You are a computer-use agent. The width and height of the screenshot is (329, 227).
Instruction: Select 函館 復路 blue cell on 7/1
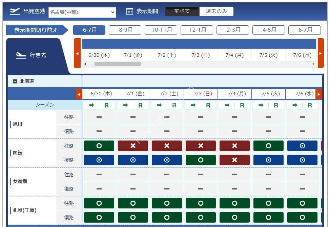tap(133, 160)
